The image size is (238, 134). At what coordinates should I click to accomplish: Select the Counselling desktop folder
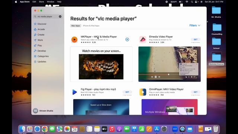click(217, 29)
